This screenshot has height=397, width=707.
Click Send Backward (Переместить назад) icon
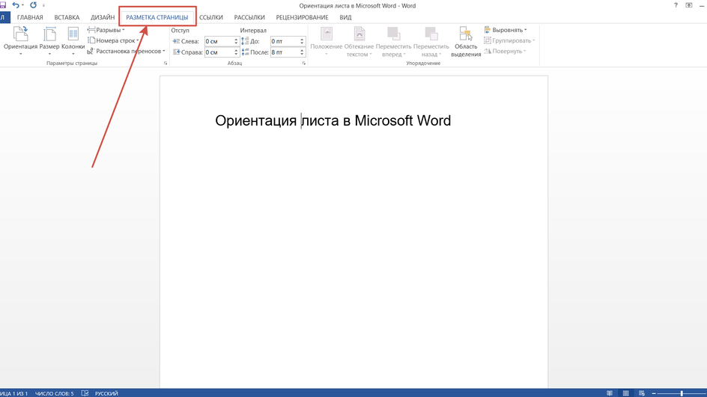(x=431, y=34)
